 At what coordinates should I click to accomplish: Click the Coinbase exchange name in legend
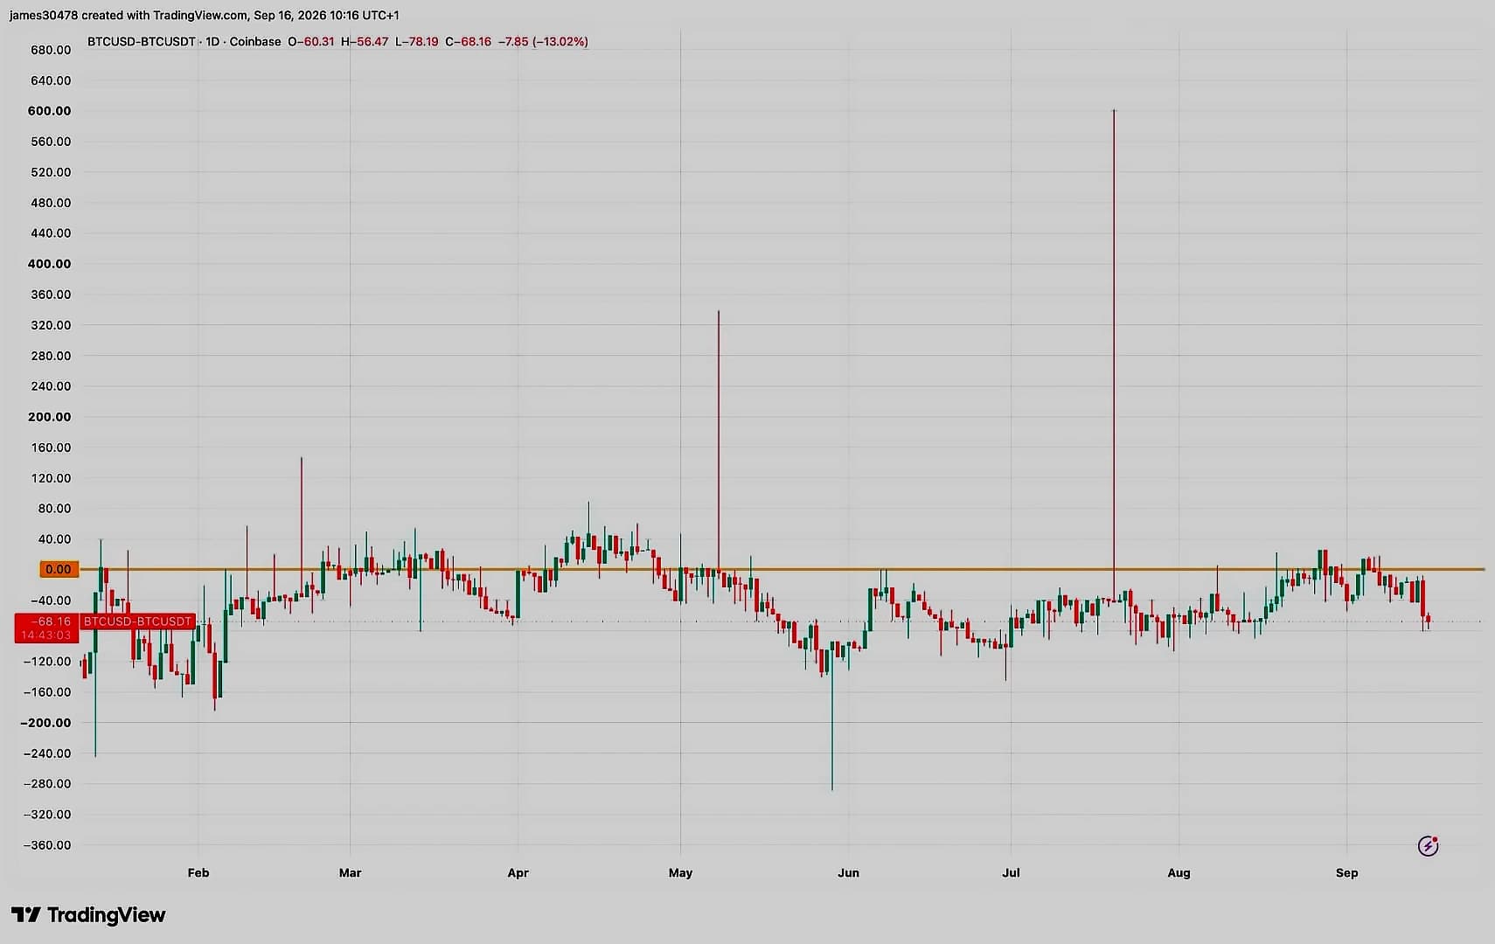(255, 41)
